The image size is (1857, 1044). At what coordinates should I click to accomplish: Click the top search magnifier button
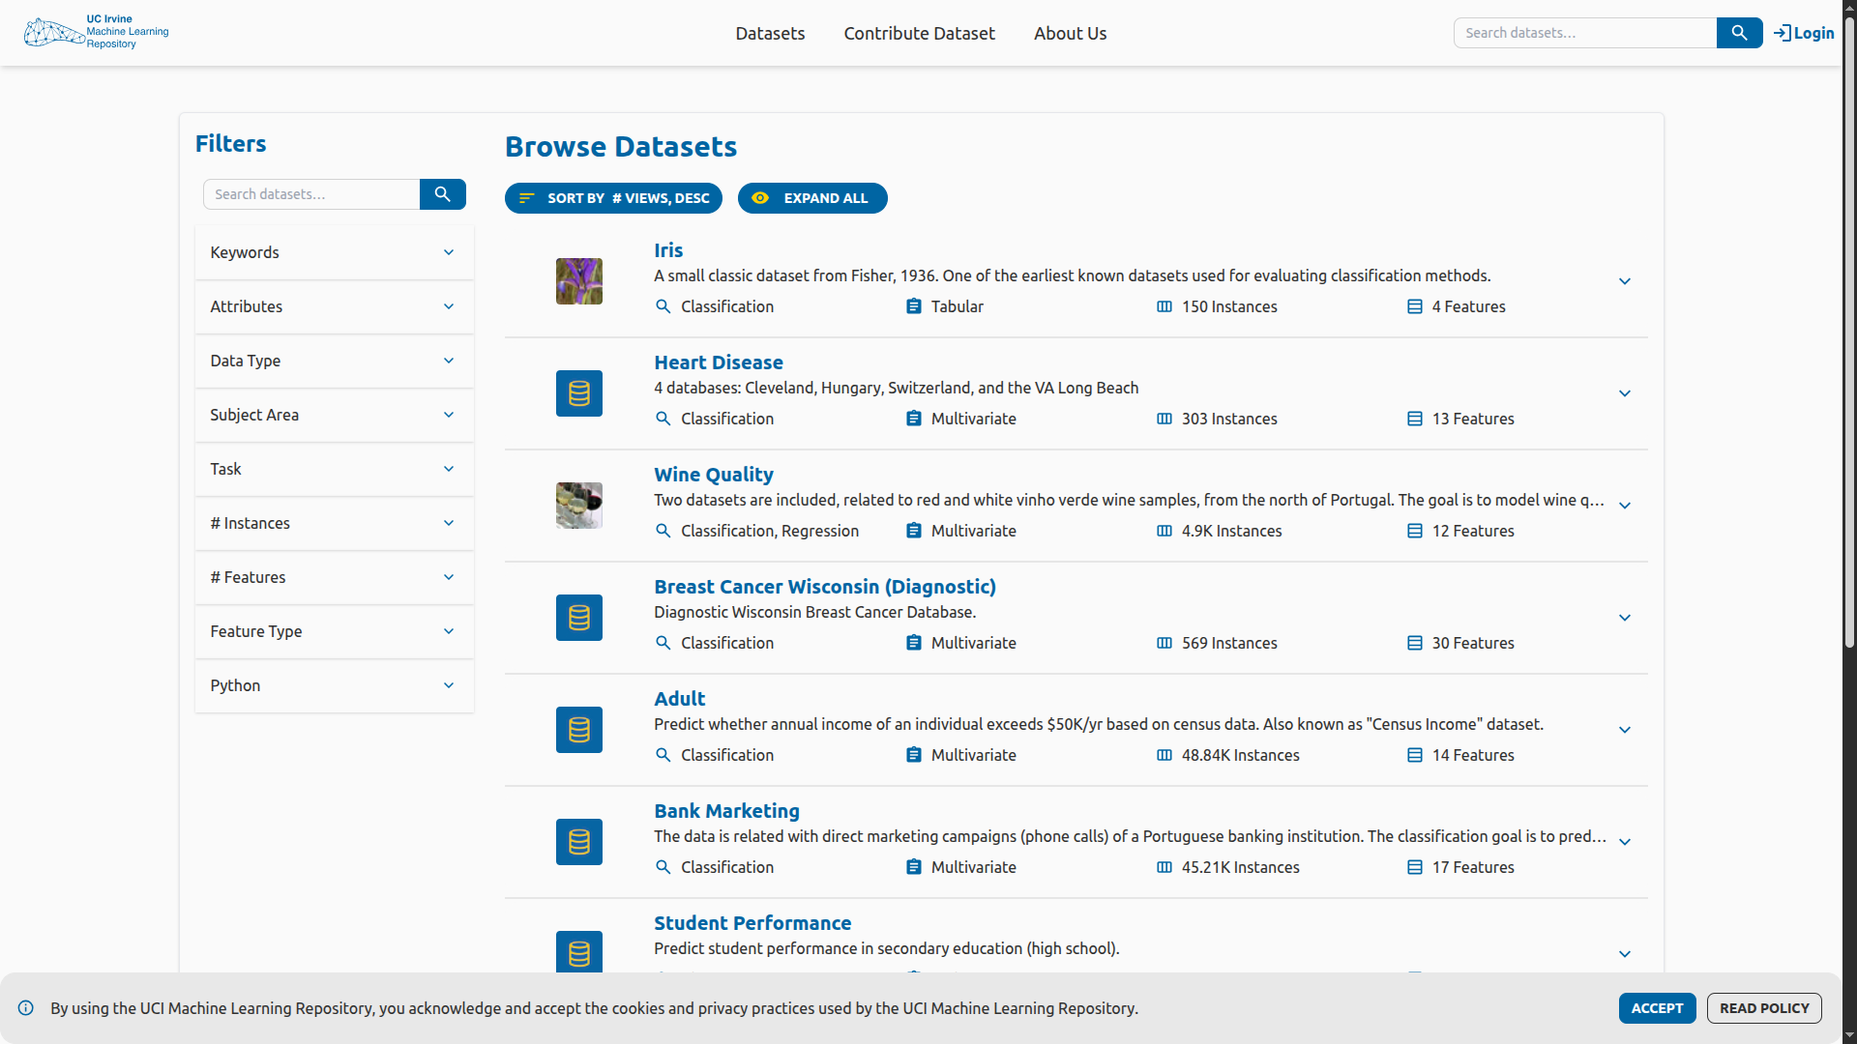(1739, 33)
